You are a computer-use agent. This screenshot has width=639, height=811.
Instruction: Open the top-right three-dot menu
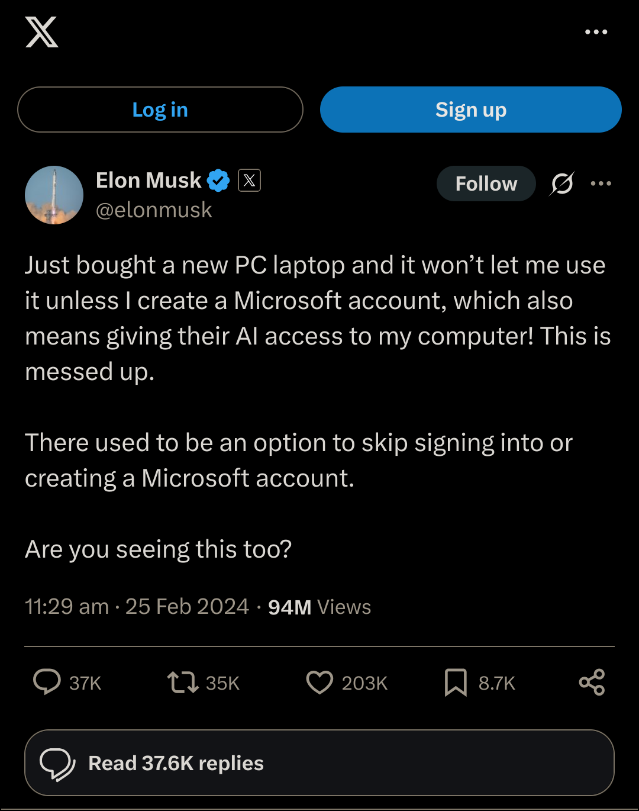tap(596, 32)
